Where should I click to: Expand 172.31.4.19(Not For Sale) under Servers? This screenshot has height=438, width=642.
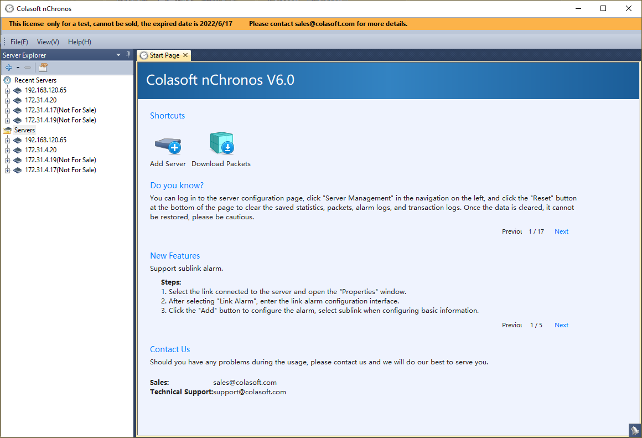point(7,160)
